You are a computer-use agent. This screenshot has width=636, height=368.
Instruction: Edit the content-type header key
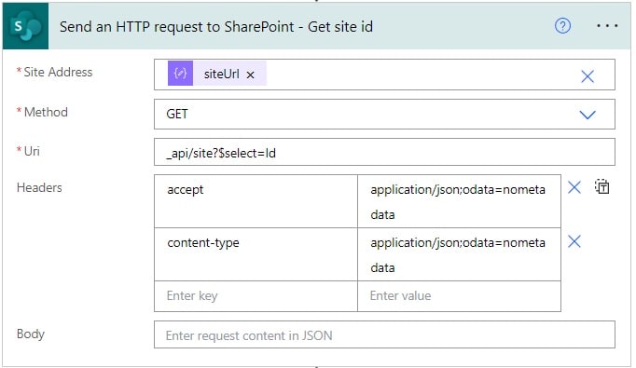pyautogui.click(x=256, y=254)
